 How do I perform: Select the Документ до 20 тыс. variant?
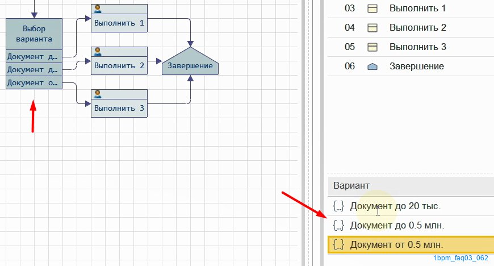pyautogui.click(x=395, y=206)
